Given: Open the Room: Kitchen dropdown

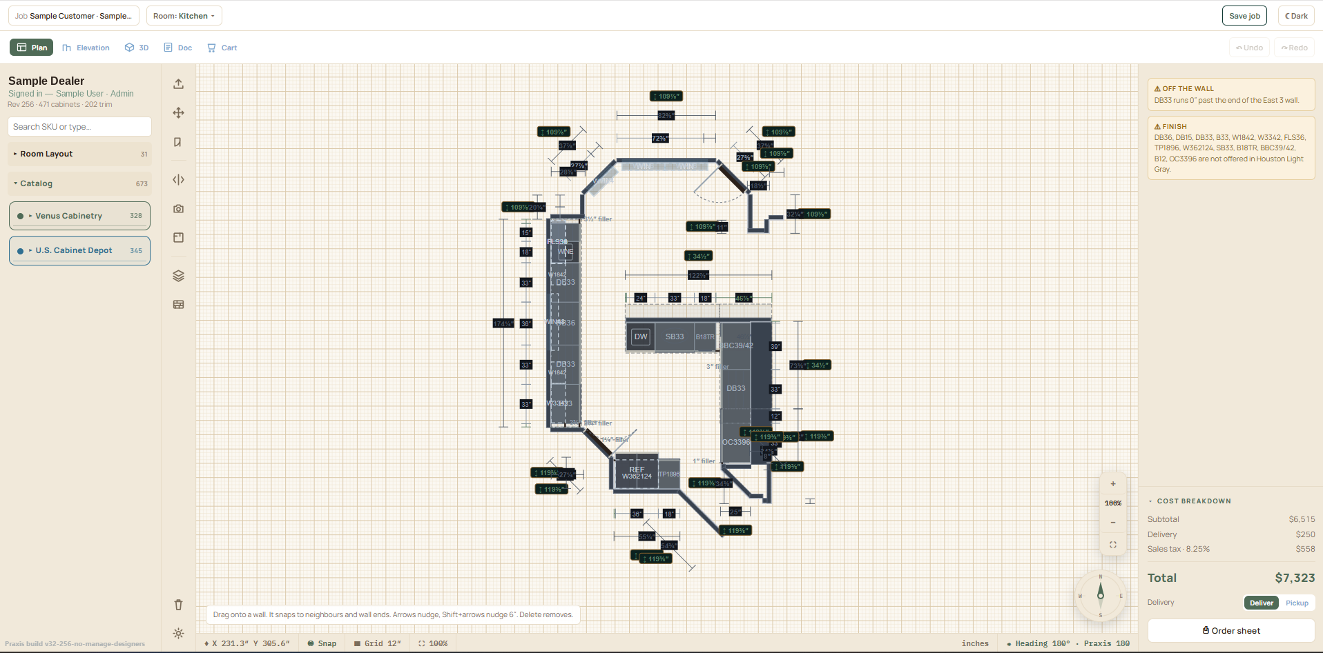Looking at the screenshot, I should 184,16.
